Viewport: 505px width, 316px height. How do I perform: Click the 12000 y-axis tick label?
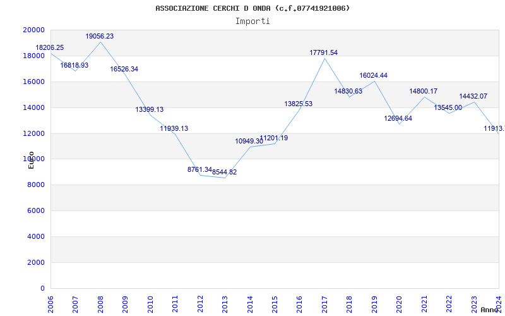34,133
